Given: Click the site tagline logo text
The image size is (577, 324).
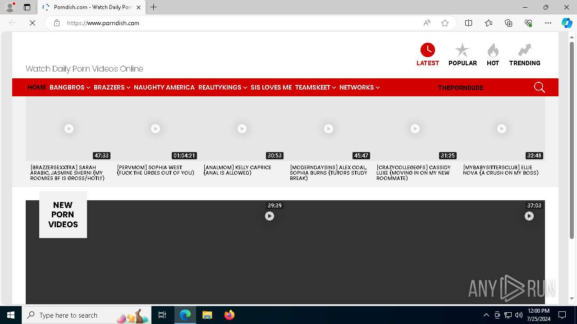Looking at the screenshot, I should tap(84, 69).
